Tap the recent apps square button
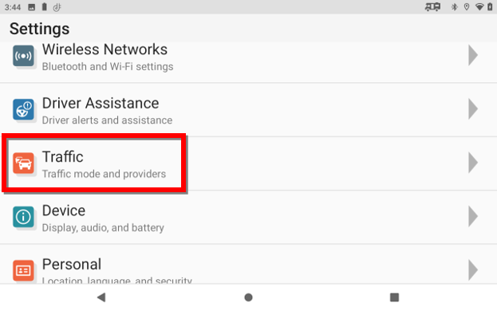 pyautogui.click(x=394, y=297)
